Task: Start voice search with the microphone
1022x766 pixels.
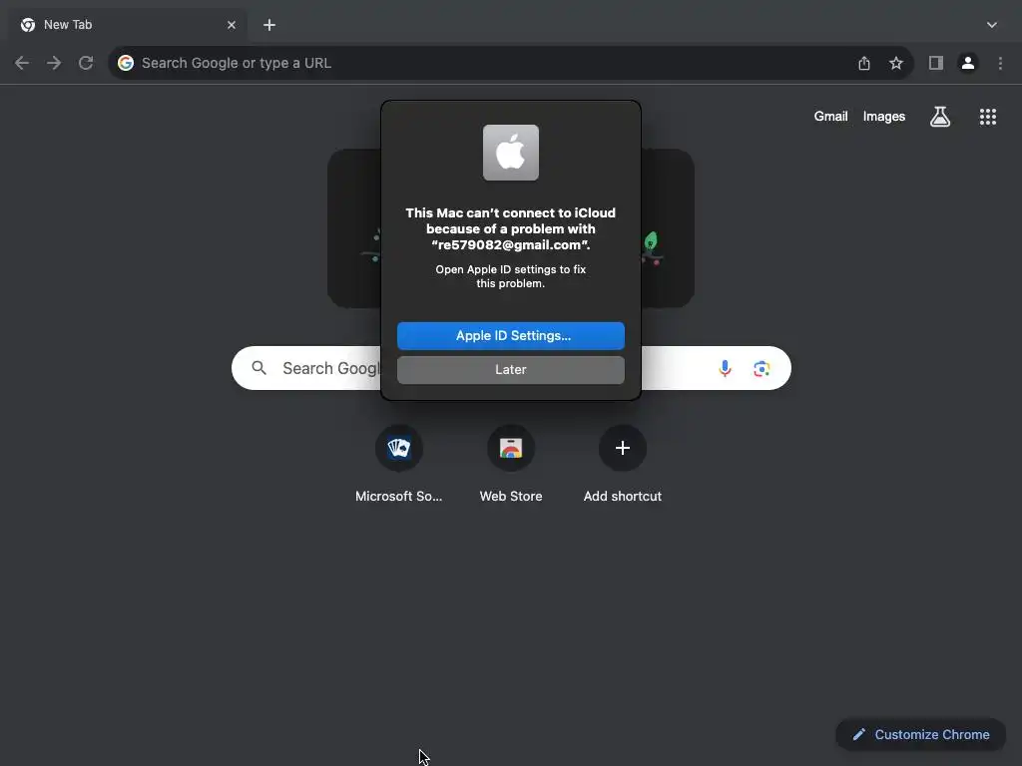Action: (x=725, y=369)
